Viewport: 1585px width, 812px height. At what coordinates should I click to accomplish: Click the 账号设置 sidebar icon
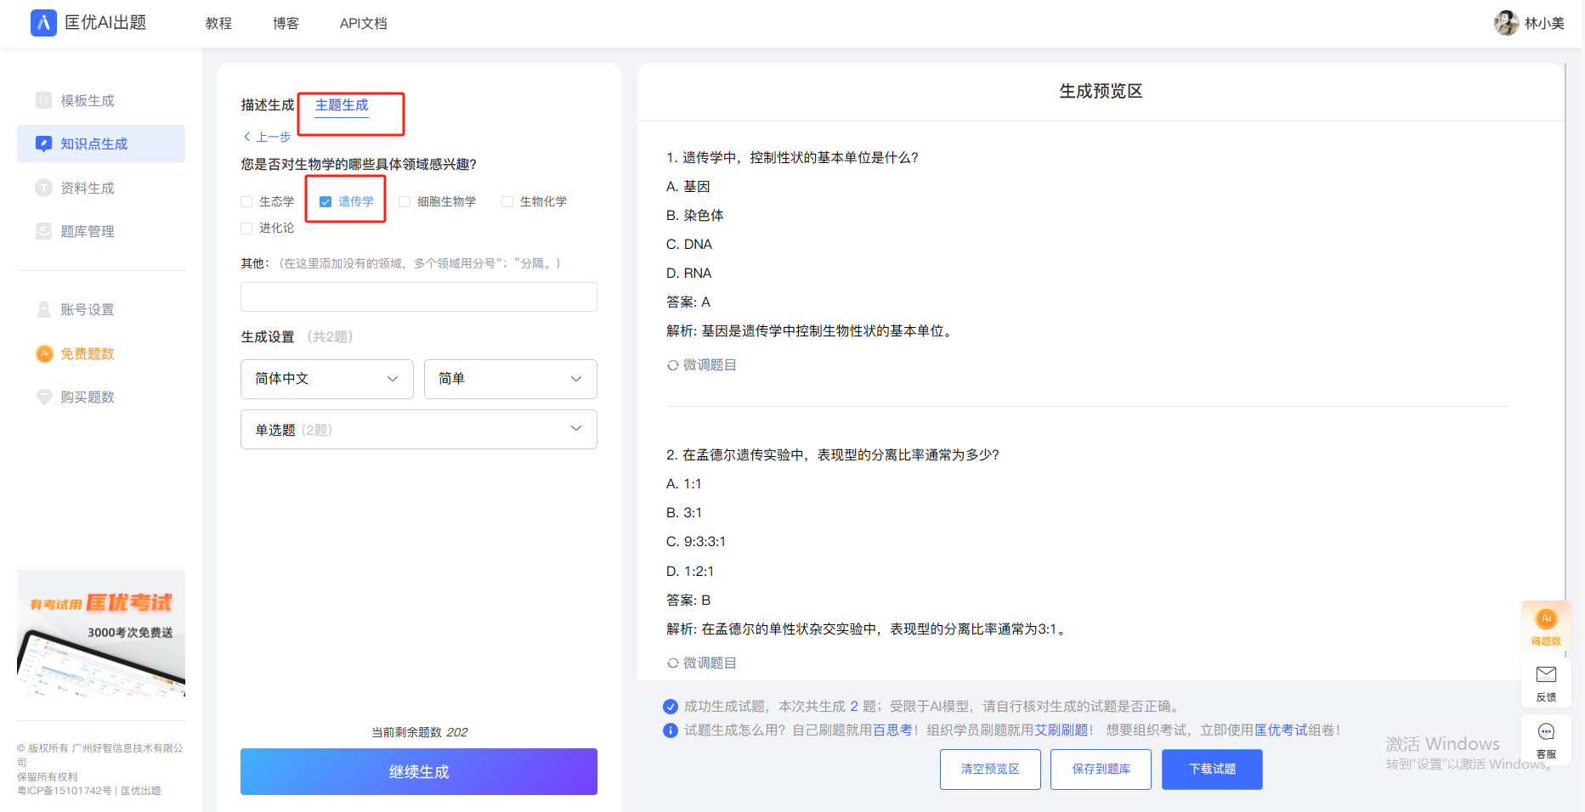pos(43,309)
